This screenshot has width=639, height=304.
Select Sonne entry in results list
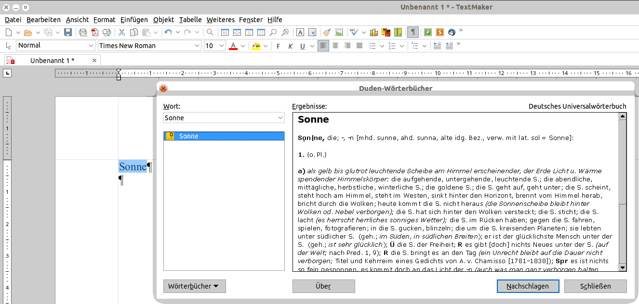point(224,136)
